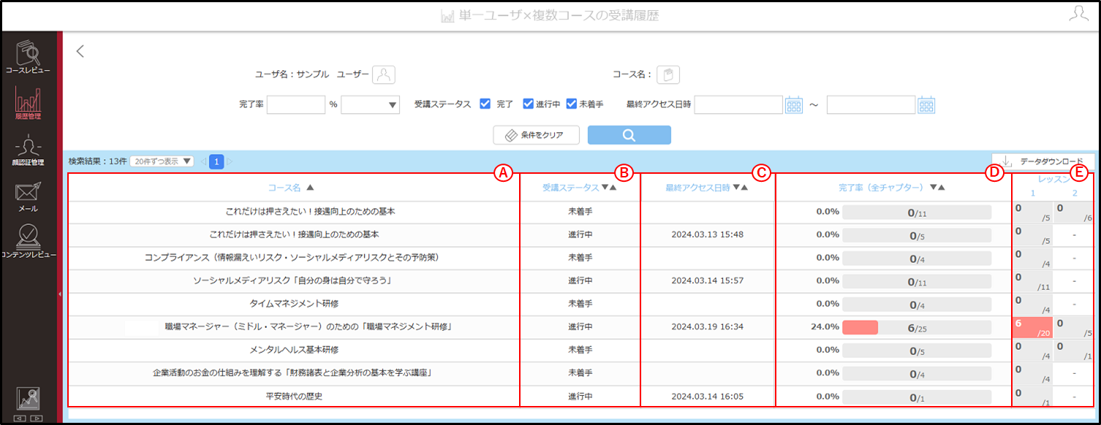This screenshot has width=1101, height=425.
Task: Go back with the left chevron arrow
Action: (80, 51)
